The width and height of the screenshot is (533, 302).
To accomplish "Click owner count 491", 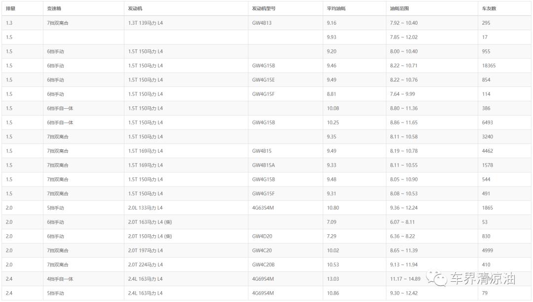I will [x=486, y=194].
